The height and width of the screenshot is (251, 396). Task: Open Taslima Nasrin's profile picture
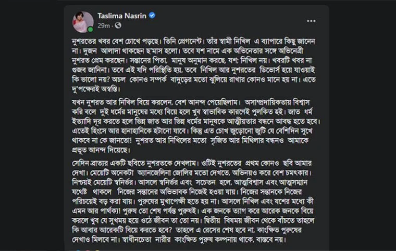pyautogui.click(x=83, y=22)
